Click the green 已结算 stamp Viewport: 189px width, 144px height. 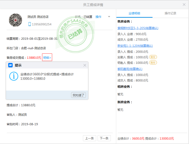coord(75,34)
